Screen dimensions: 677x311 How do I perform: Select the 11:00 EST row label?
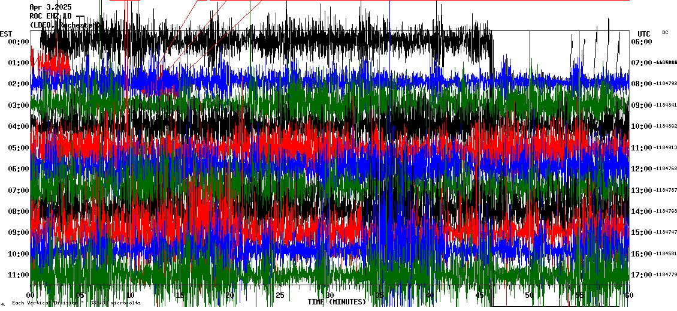[18, 275]
